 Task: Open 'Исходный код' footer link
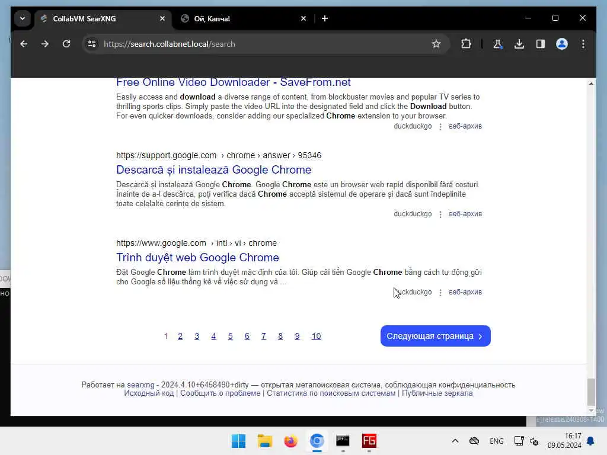[149, 393]
